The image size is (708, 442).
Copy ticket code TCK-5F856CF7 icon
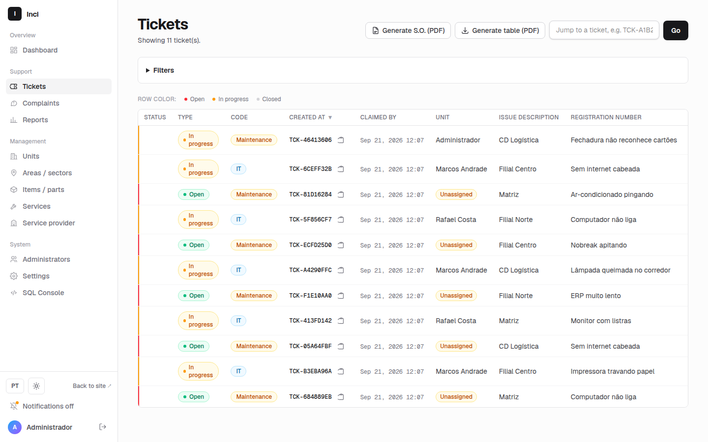pos(341,220)
